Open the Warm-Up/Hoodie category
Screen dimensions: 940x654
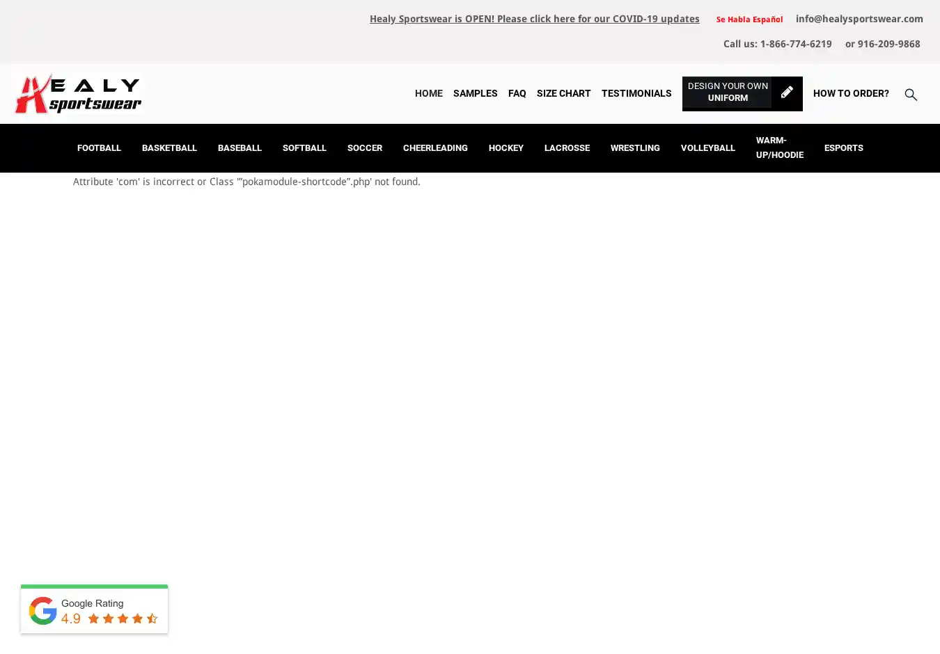pos(779,147)
